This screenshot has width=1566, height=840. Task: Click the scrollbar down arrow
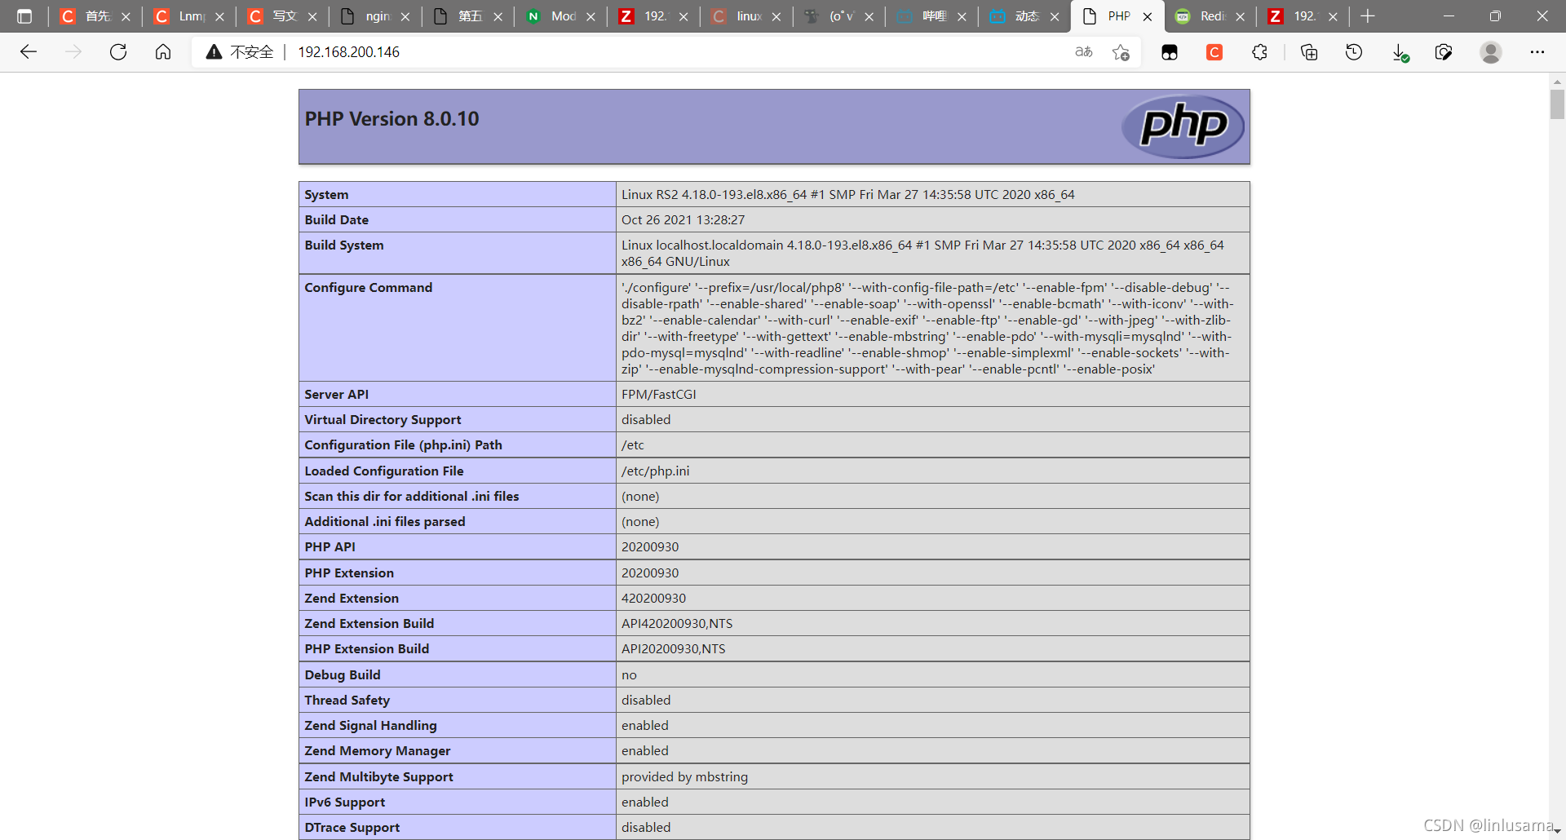(x=1557, y=833)
